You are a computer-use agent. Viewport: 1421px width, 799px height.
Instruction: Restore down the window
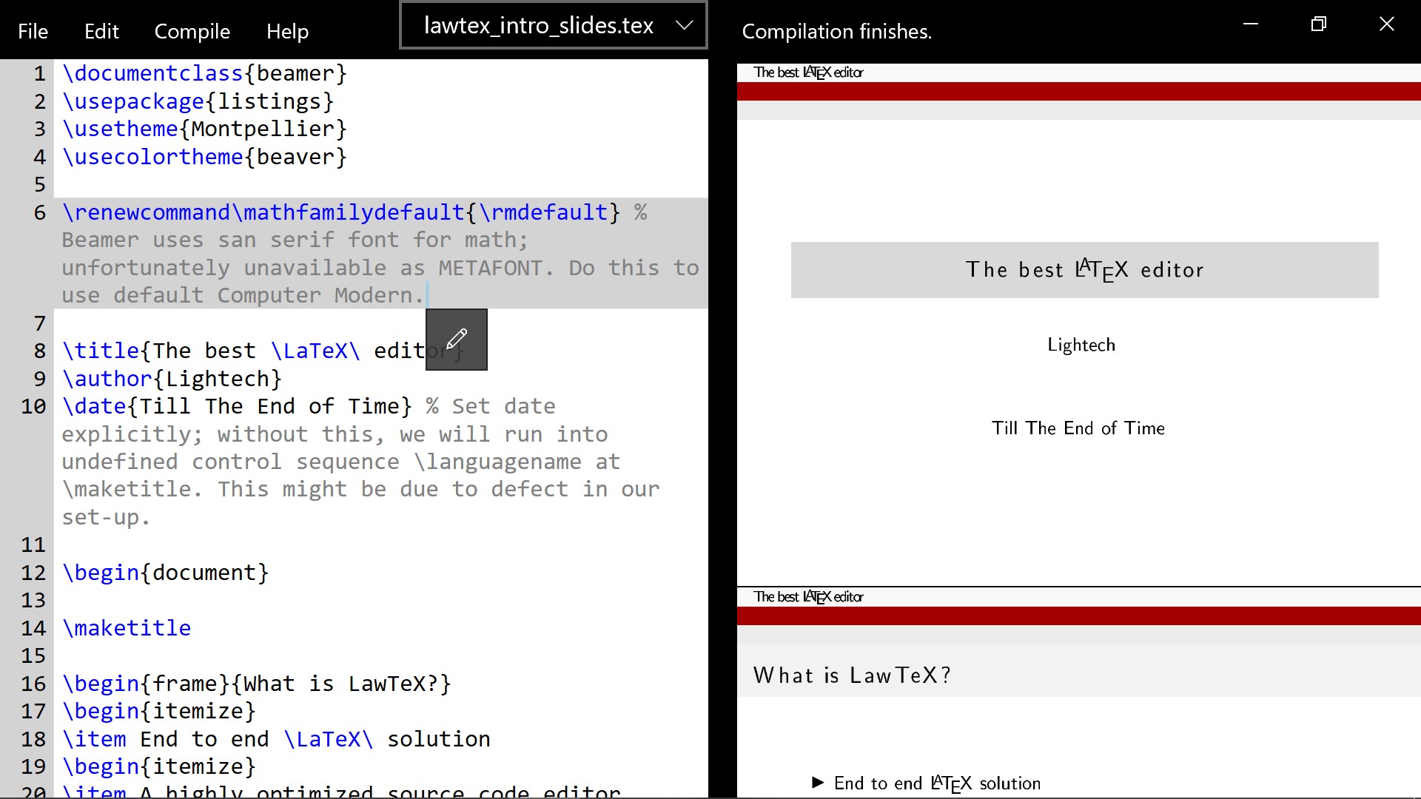[x=1318, y=24]
